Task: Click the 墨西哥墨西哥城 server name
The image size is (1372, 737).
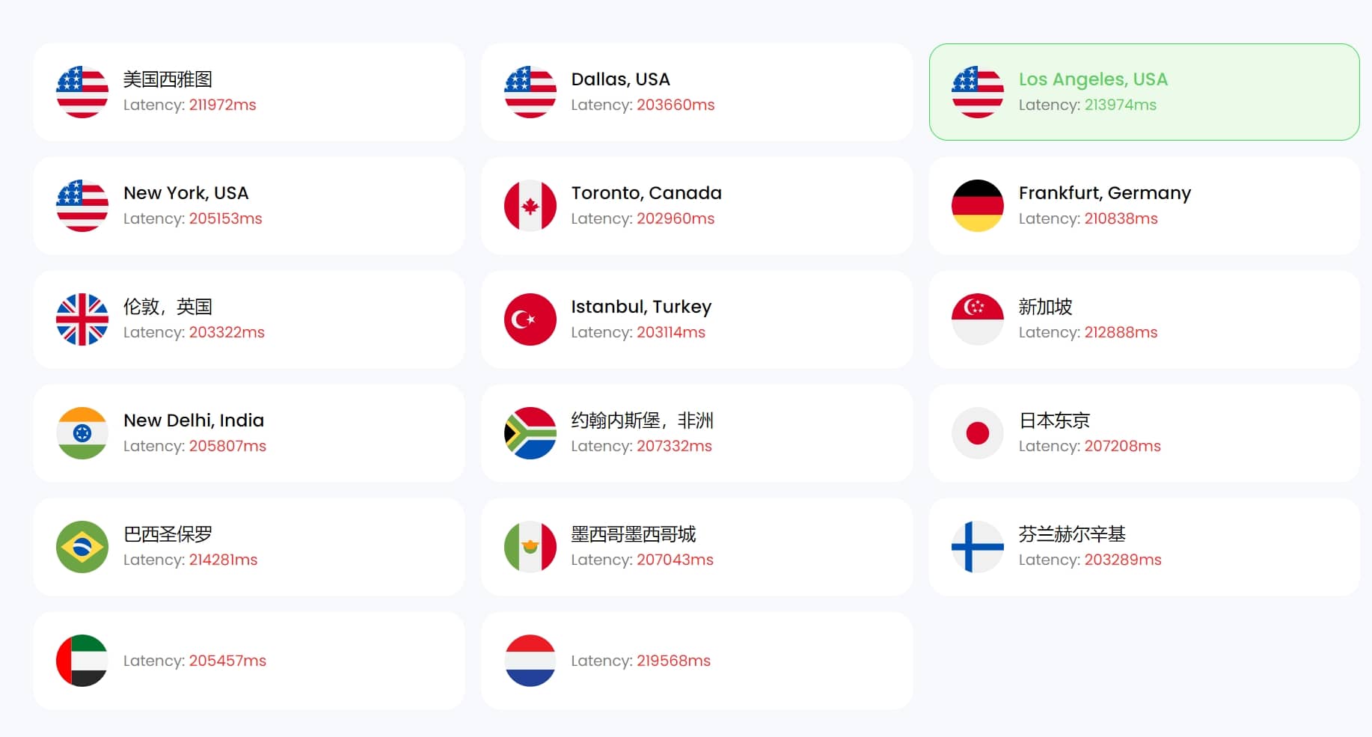Action: click(x=633, y=534)
